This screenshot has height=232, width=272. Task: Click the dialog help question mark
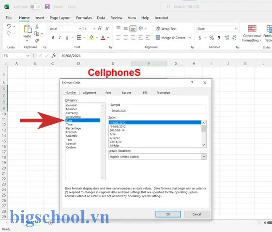(192, 83)
